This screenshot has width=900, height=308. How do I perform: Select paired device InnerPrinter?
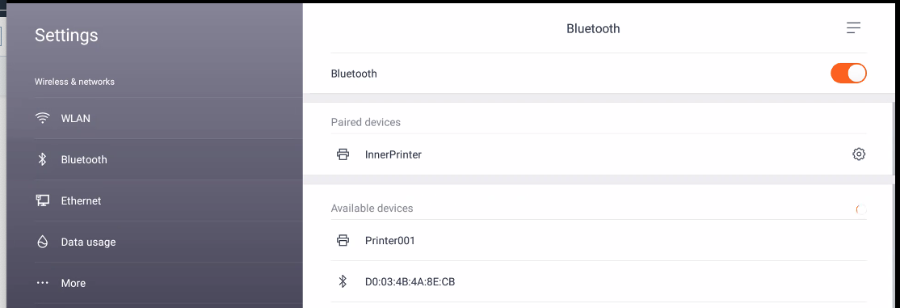599,154
